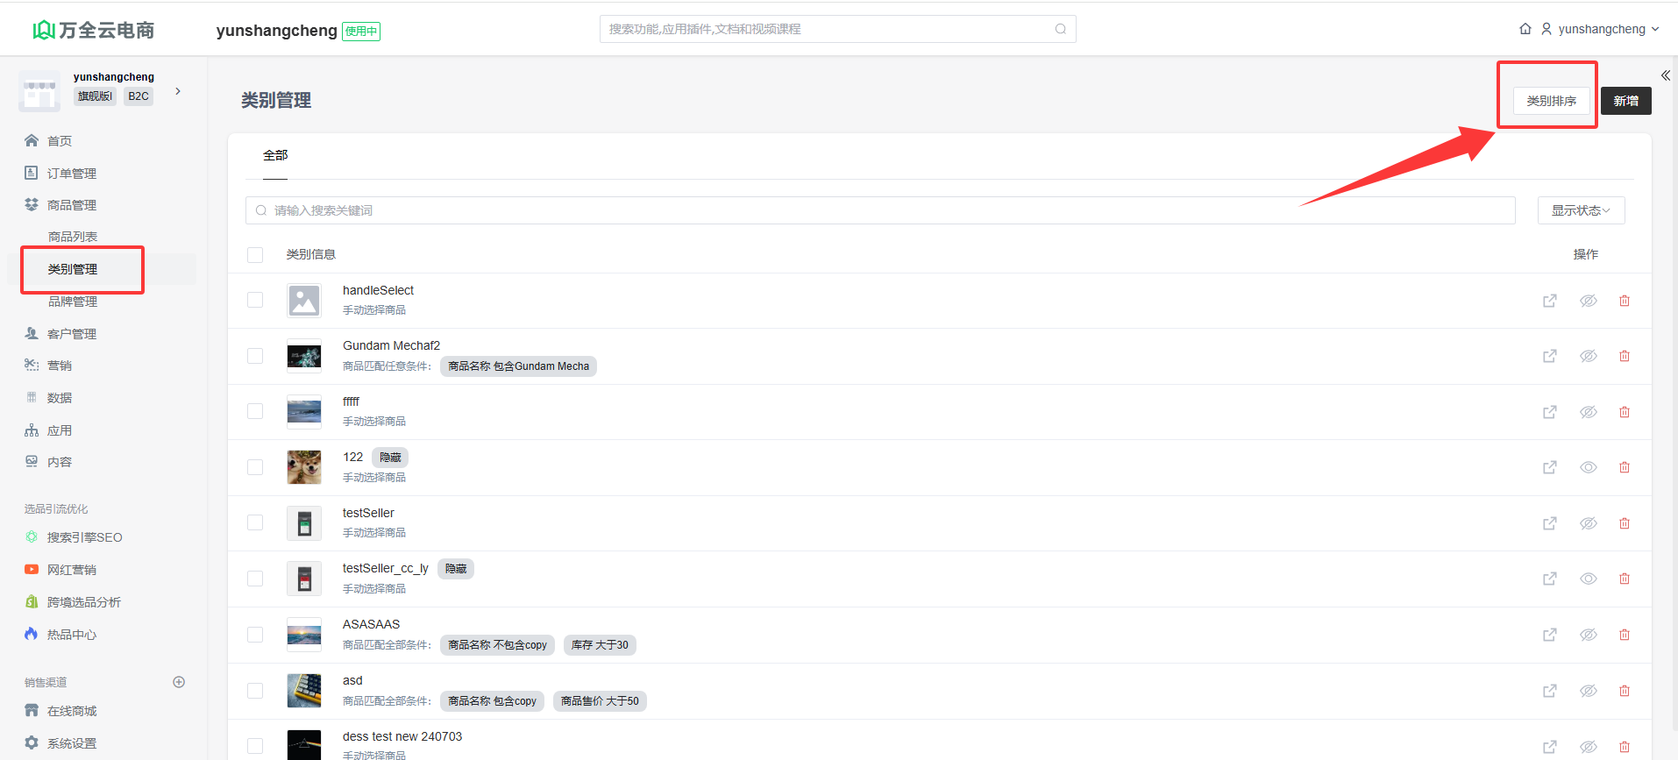Open external link icon for ASASAAS row
Screen dimensions: 1678x760
point(1549,635)
